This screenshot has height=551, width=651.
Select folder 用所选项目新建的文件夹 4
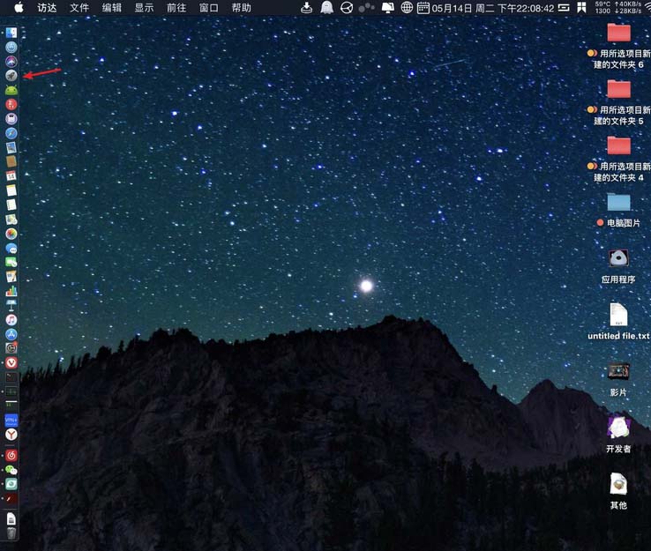click(618, 159)
